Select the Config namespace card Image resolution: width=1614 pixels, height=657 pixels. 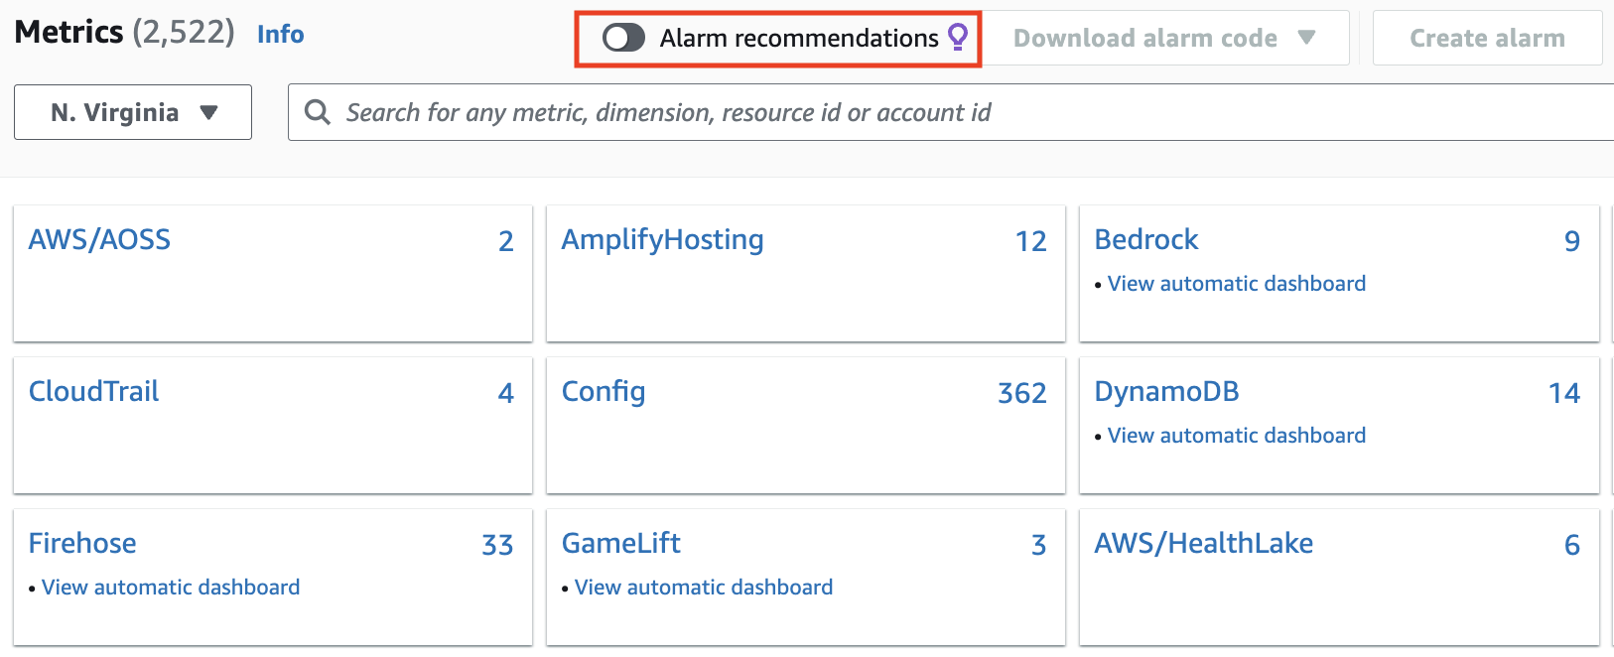click(x=603, y=391)
